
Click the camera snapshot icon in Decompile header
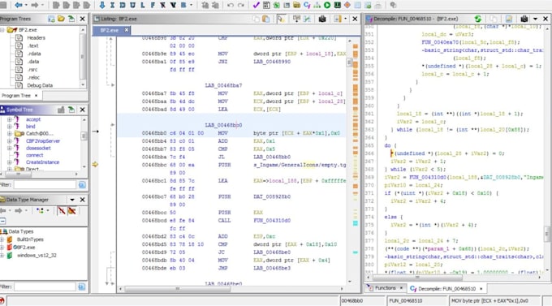(x=524, y=19)
